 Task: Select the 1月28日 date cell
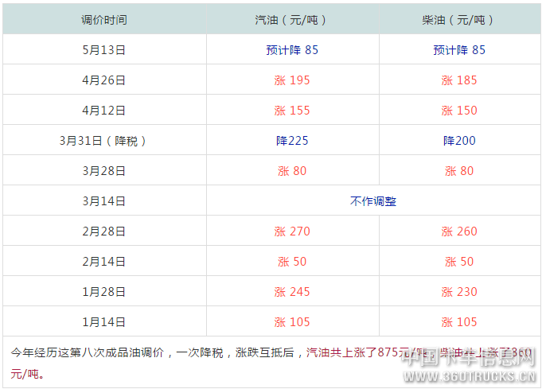tap(104, 292)
